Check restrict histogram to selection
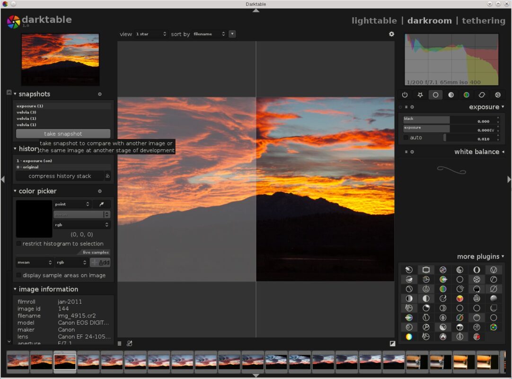Viewport: 512px width, 379px height. 18,244
